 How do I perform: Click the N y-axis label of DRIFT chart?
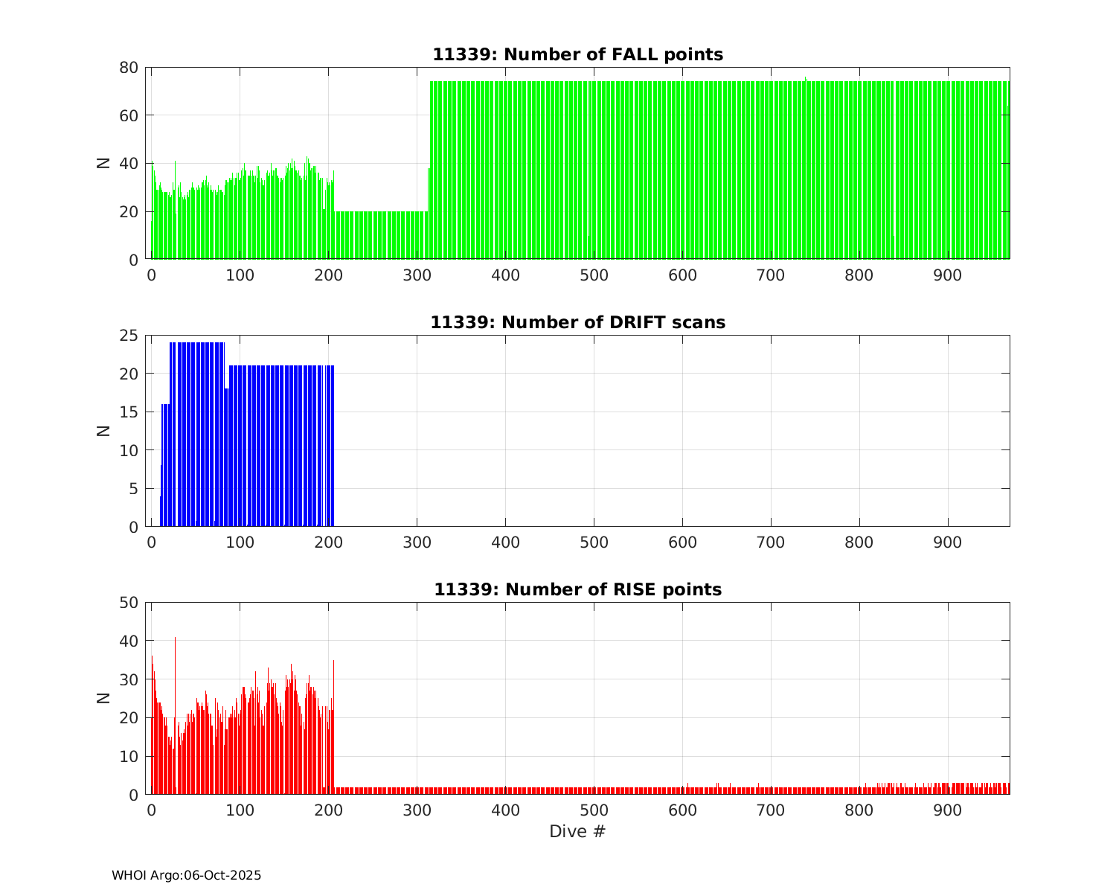(104, 431)
